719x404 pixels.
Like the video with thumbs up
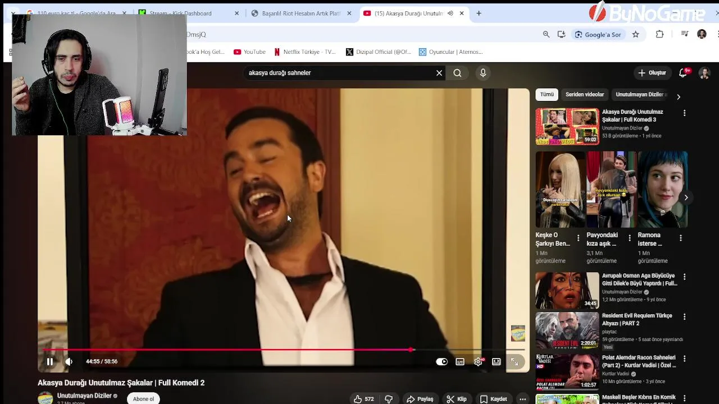click(363, 399)
